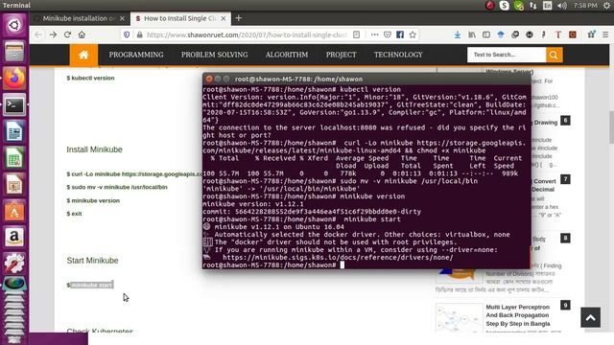The height and width of the screenshot is (345, 614).
Task: Click Text to Search input field
Action: [507, 55]
